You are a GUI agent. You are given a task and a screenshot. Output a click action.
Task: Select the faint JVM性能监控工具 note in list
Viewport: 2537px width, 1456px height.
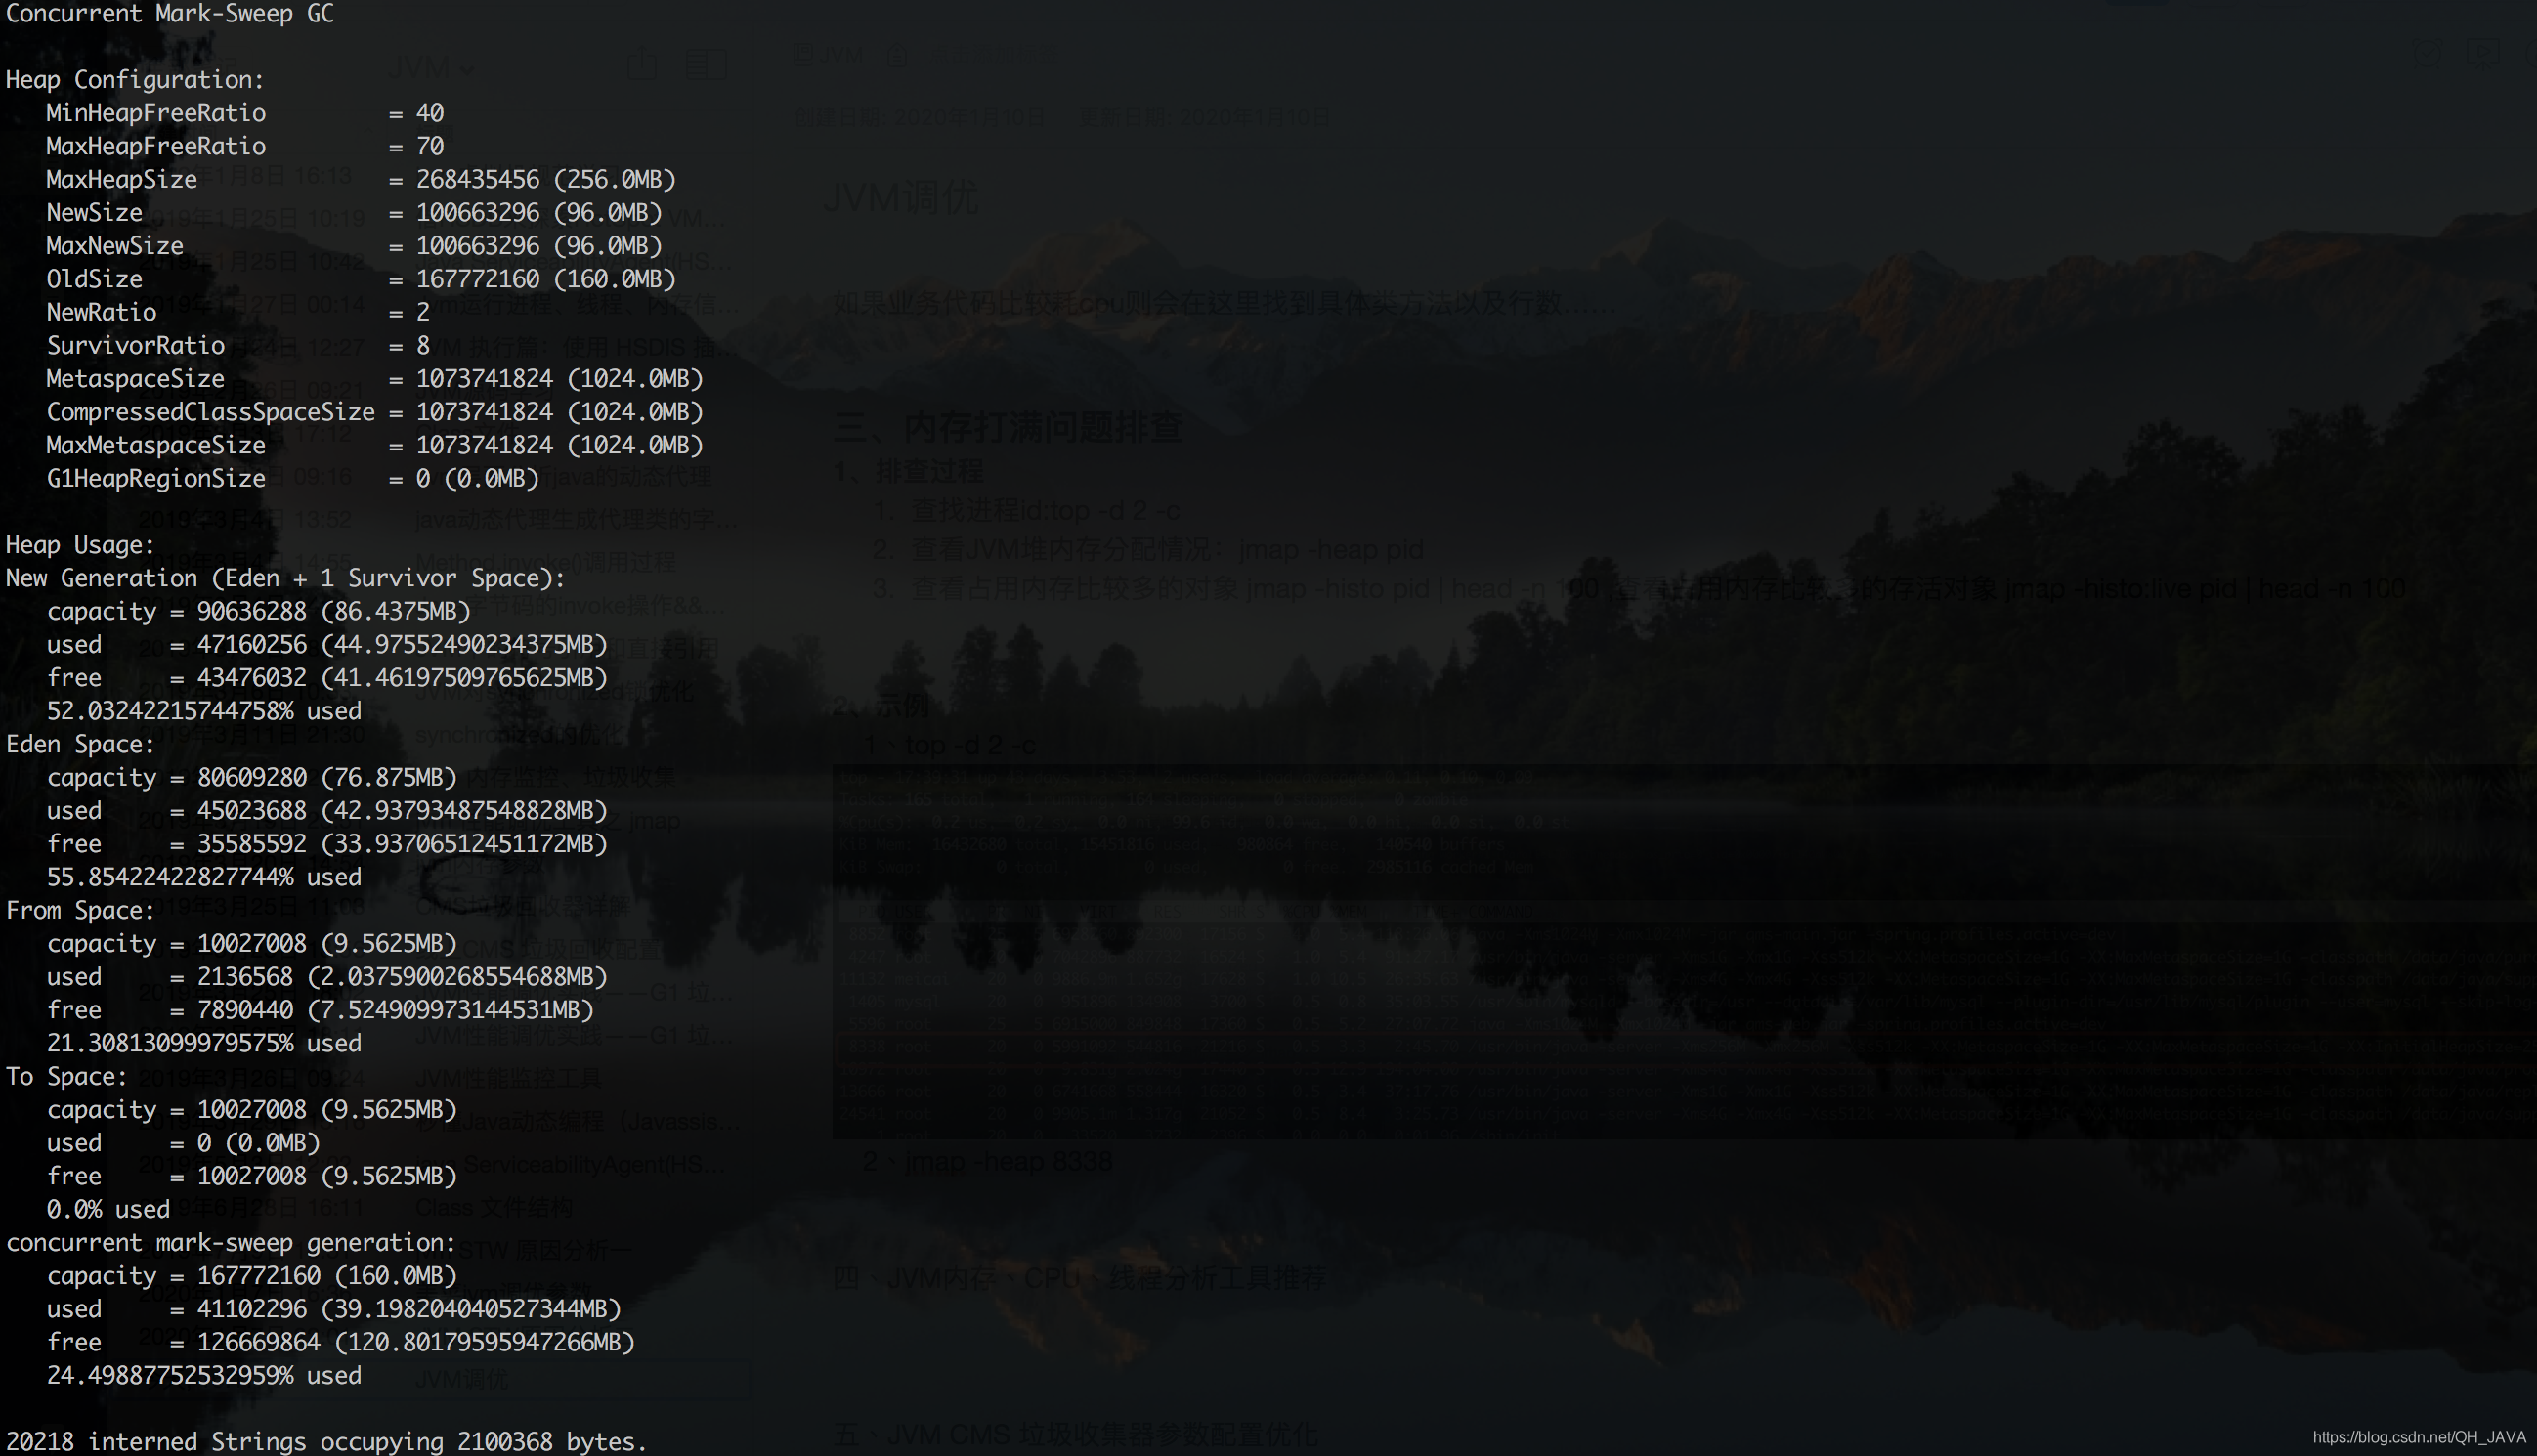[x=508, y=1078]
